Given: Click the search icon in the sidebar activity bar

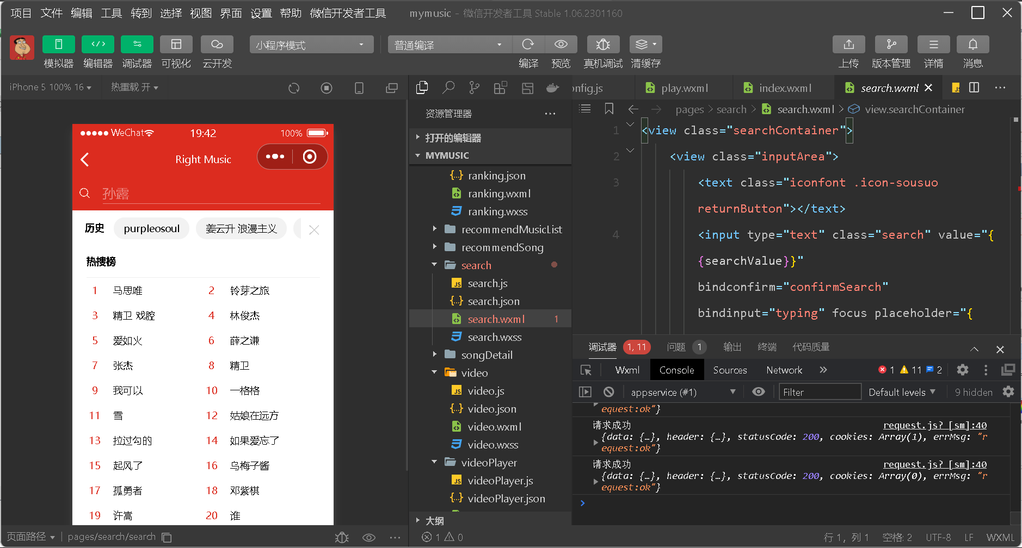Looking at the screenshot, I should point(448,87).
